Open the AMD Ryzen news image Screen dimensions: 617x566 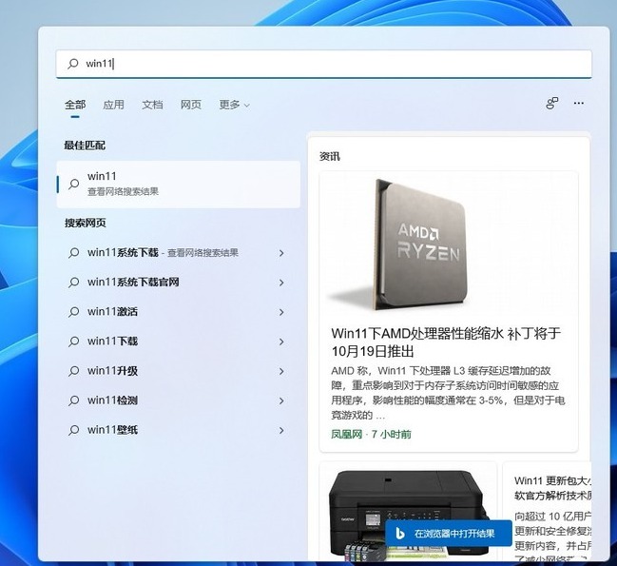tap(449, 244)
